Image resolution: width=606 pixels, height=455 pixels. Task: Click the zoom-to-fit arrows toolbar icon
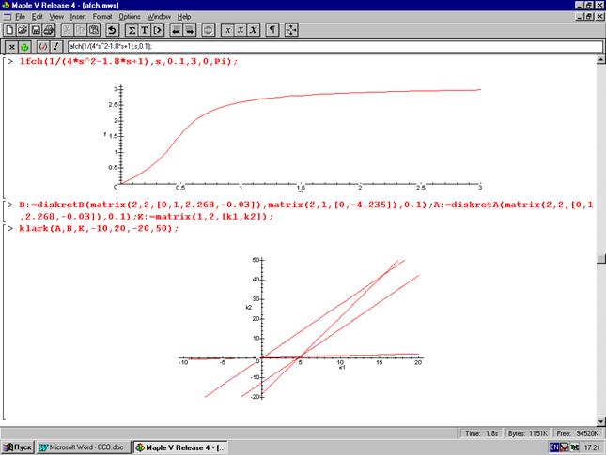291,30
